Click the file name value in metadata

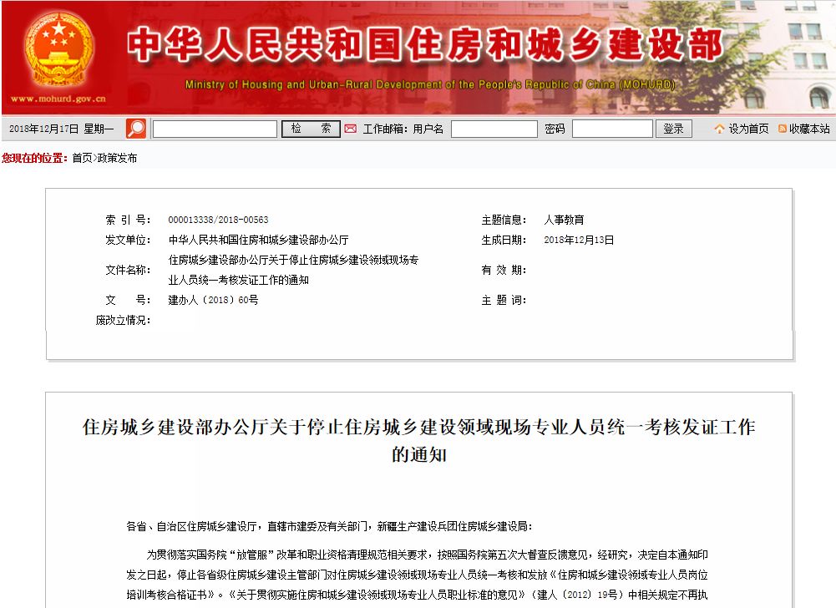tap(293, 270)
